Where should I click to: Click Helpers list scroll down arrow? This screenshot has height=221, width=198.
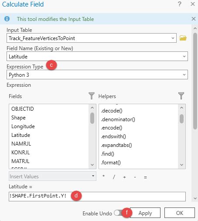[x=181, y=165]
